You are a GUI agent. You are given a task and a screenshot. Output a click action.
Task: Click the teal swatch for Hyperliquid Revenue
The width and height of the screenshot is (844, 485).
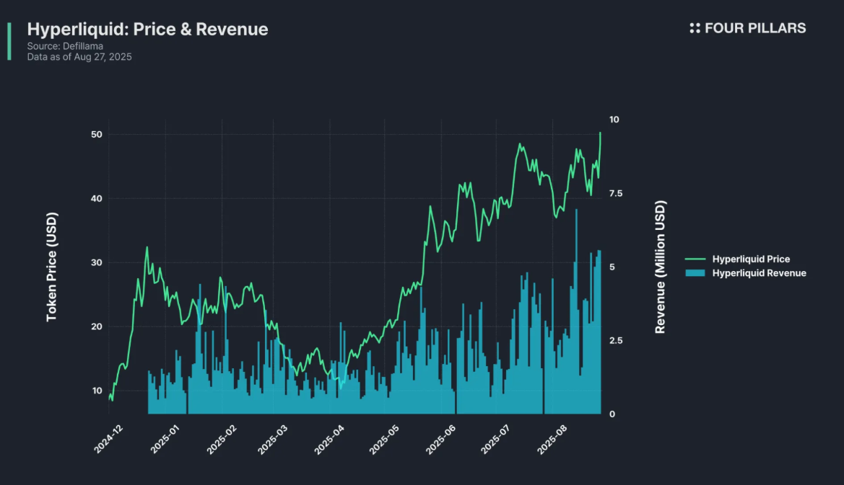pos(695,273)
